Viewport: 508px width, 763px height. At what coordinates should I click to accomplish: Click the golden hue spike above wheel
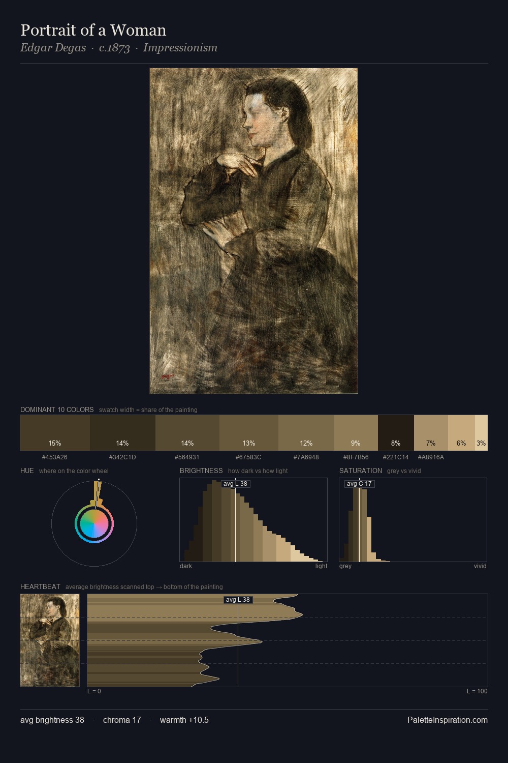[98, 492]
